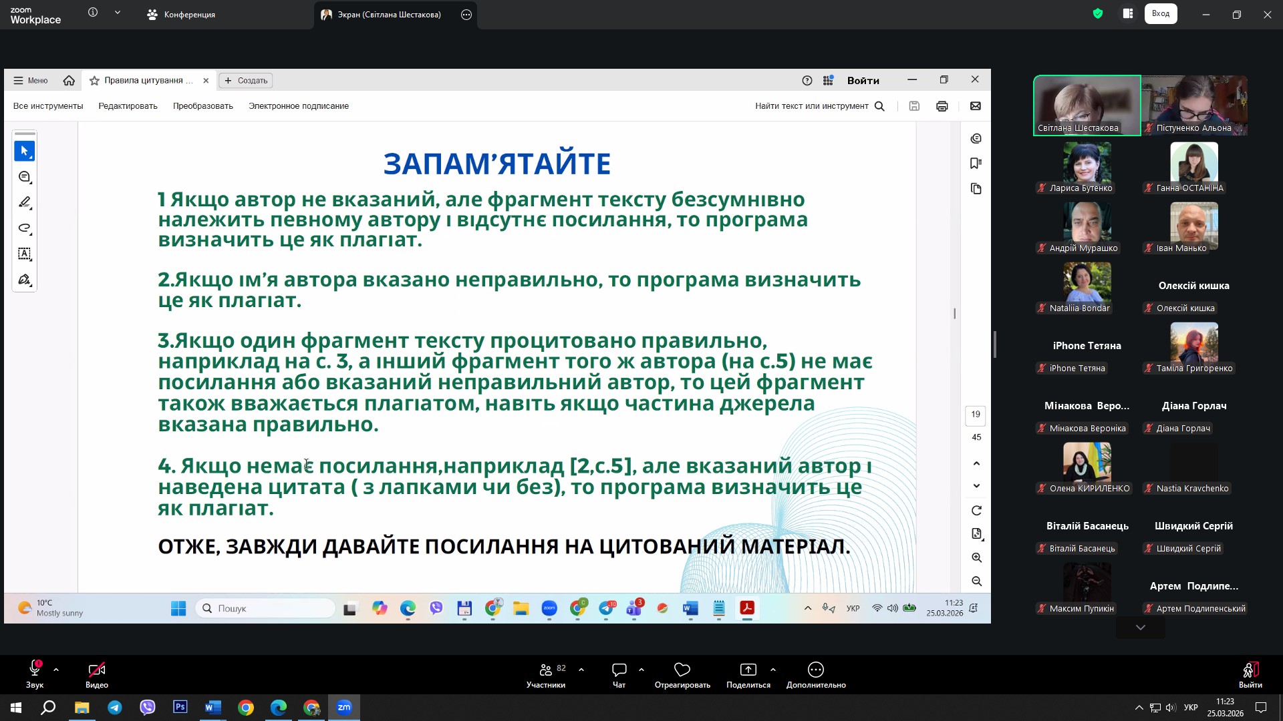Image resolution: width=1283 pixels, height=721 pixels.
Task: Toggle meeting info icon near Zoom logo
Action: [93, 13]
